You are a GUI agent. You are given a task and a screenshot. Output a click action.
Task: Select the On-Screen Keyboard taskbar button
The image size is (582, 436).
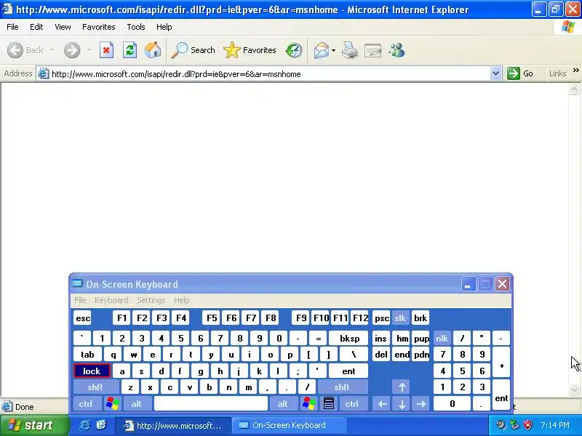(x=289, y=425)
